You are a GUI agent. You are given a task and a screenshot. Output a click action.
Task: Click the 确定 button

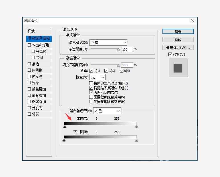pos(178,31)
